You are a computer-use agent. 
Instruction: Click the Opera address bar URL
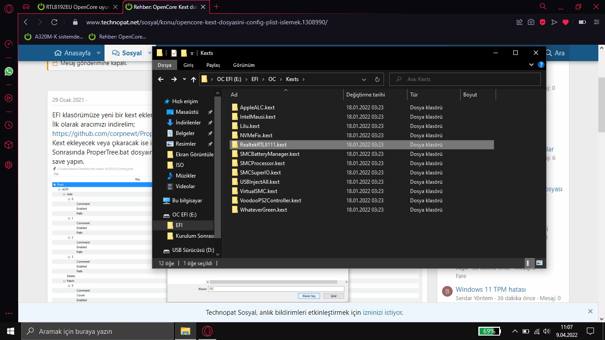[x=207, y=22]
